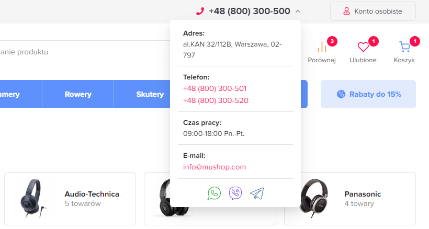Open Telegram paper-plane icon
The height and width of the screenshot is (229, 429).
(257, 193)
